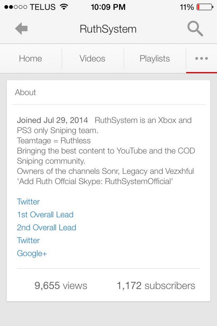The width and height of the screenshot is (217, 326).
Task: Tap the 'Joined Jul 29, 2014' text
Action: pyautogui.click(x=52, y=120)
